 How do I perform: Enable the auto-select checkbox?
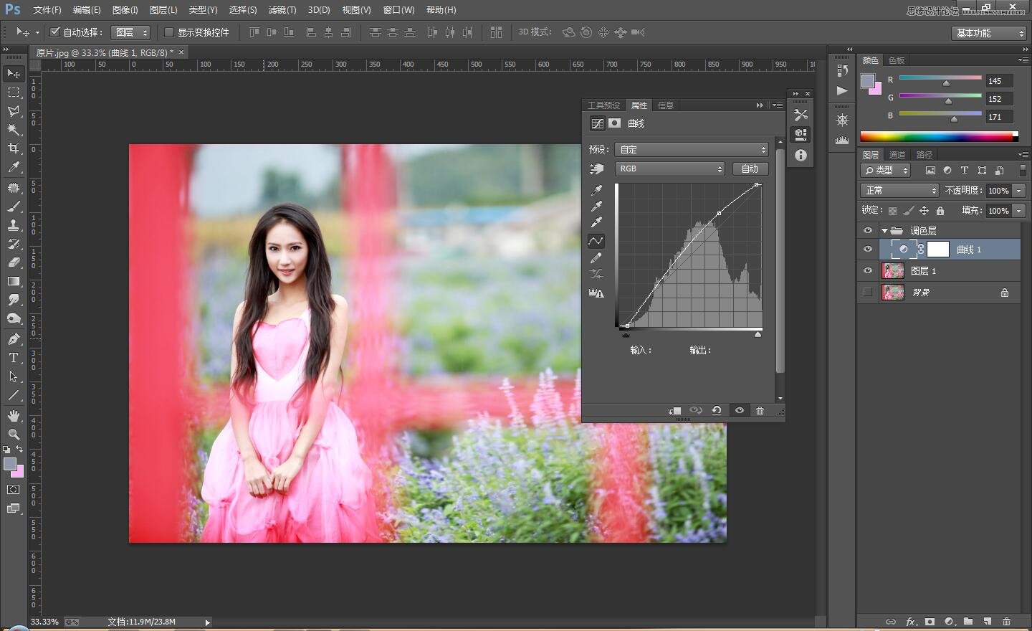(54, 32)
